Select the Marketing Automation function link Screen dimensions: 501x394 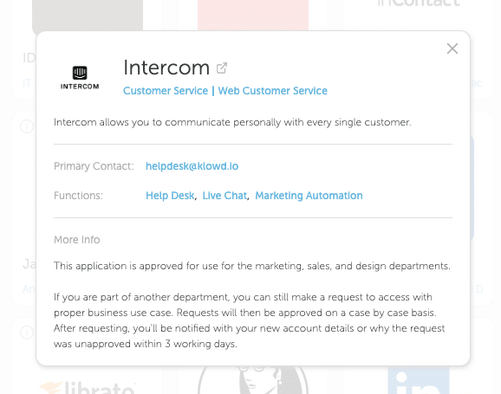309,196
